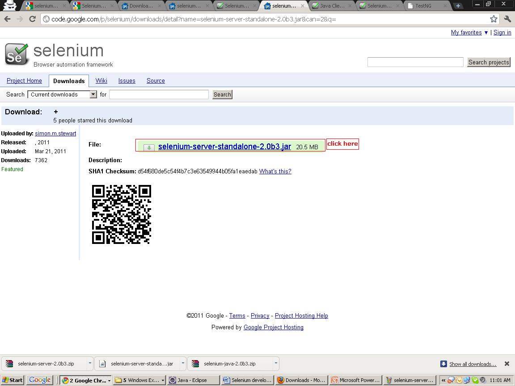The width and height of the screenshot is (515, 386).
Task: Click the QR code image
Action: point(121,215)
